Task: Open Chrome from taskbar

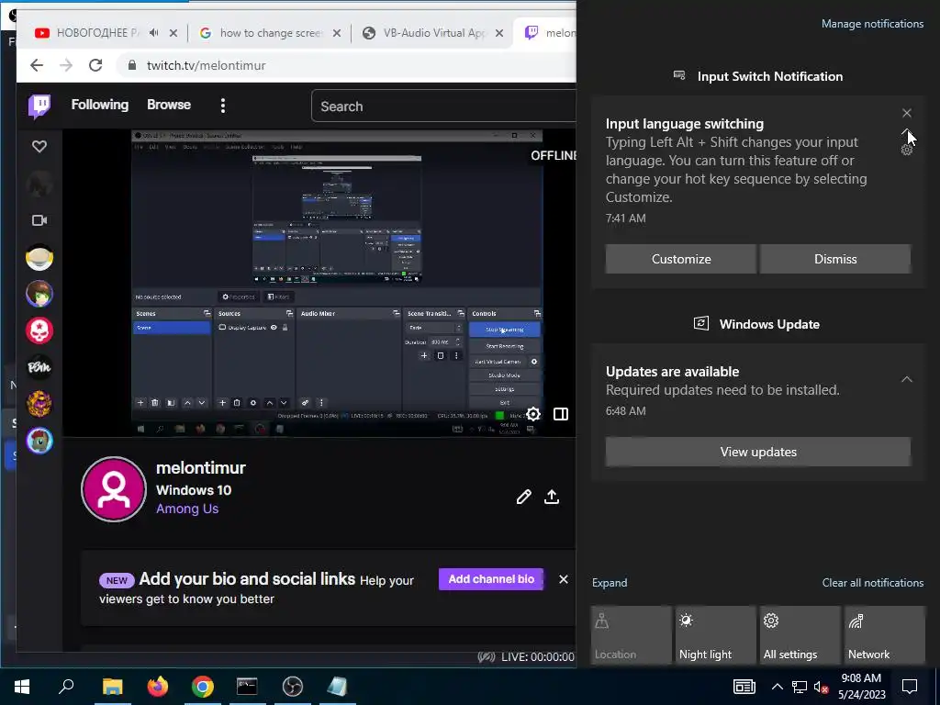Action: click(203, 687)
